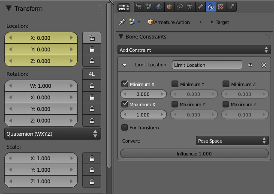Enable the Minimum Z checkbox
This screenshot has width=274, height=194.
click(226, 84)
